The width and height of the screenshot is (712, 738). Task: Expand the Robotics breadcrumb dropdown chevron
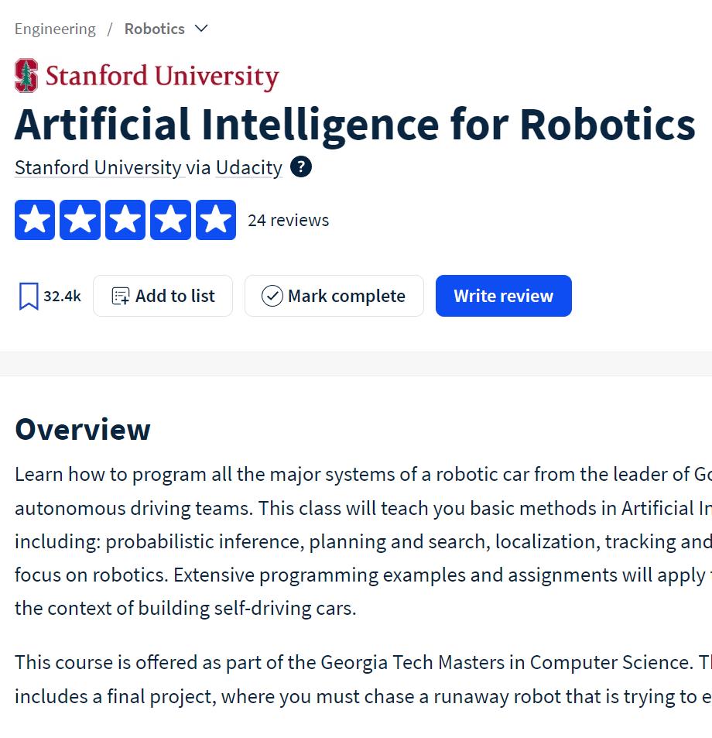click(x=201, y=29)
